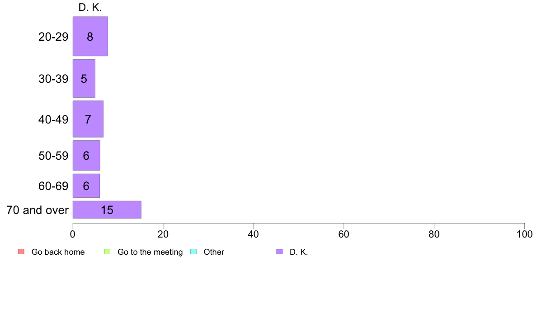Click the D. K. legend label

coord(299,252)
